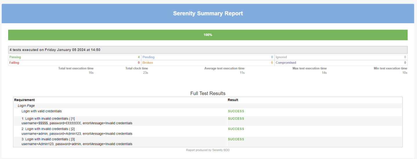Click Max test execution time label
Image resolution: width=417 pixels, height=159 pixels.
point(310,68)
